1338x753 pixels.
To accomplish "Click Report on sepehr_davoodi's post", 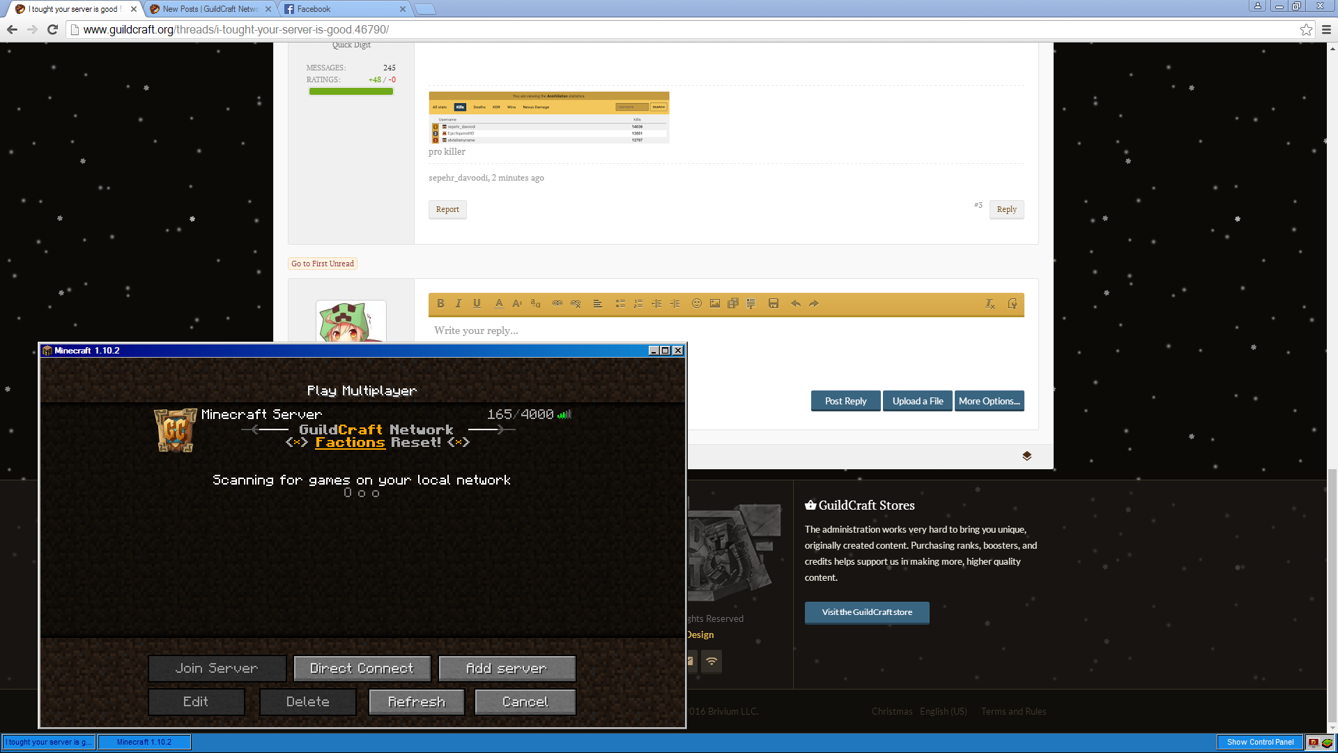I will coord(447,209).
